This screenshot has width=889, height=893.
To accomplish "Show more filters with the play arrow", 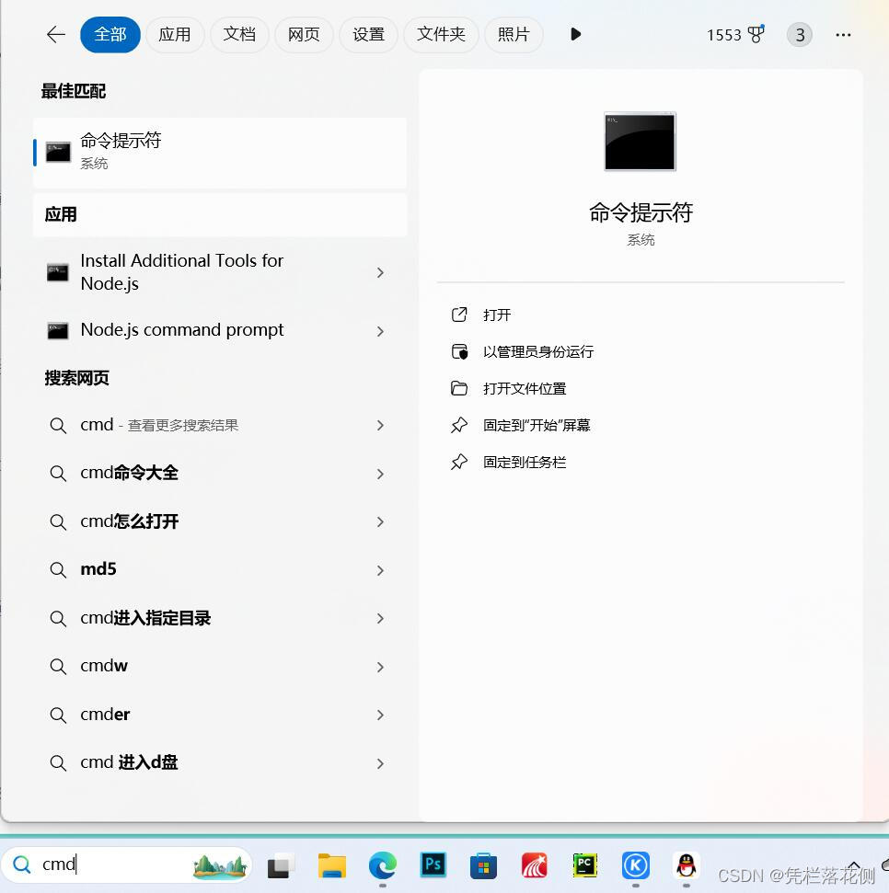I will [x=575, y=35].
